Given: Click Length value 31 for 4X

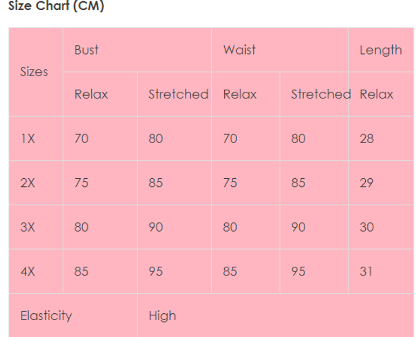Looking at the screenshot, I should (381, 271).
